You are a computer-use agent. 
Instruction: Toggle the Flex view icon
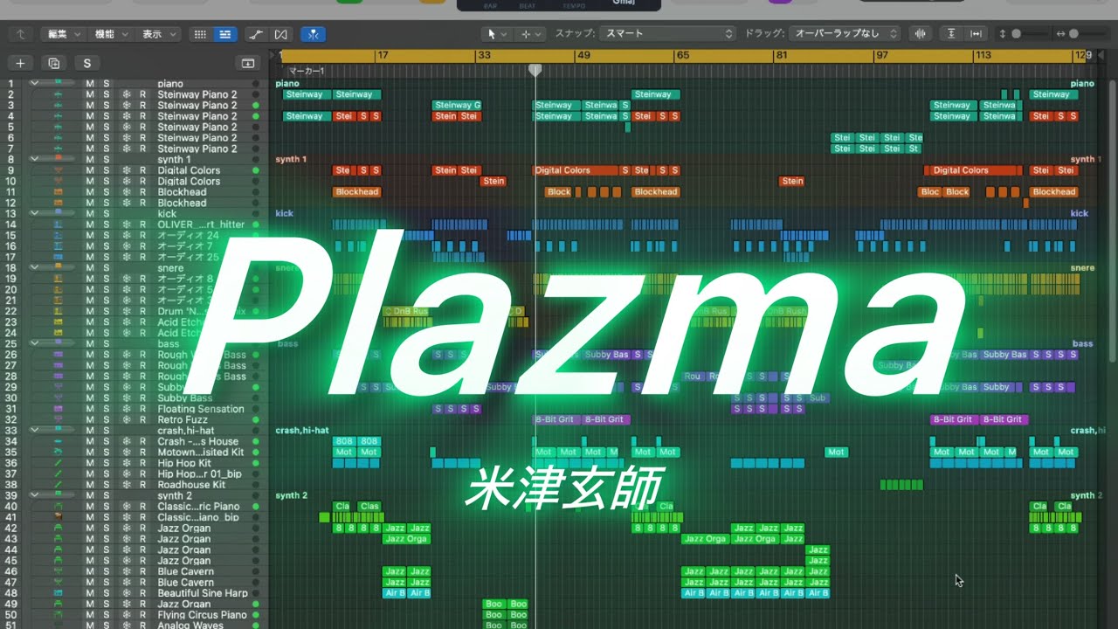coord(280,34)
